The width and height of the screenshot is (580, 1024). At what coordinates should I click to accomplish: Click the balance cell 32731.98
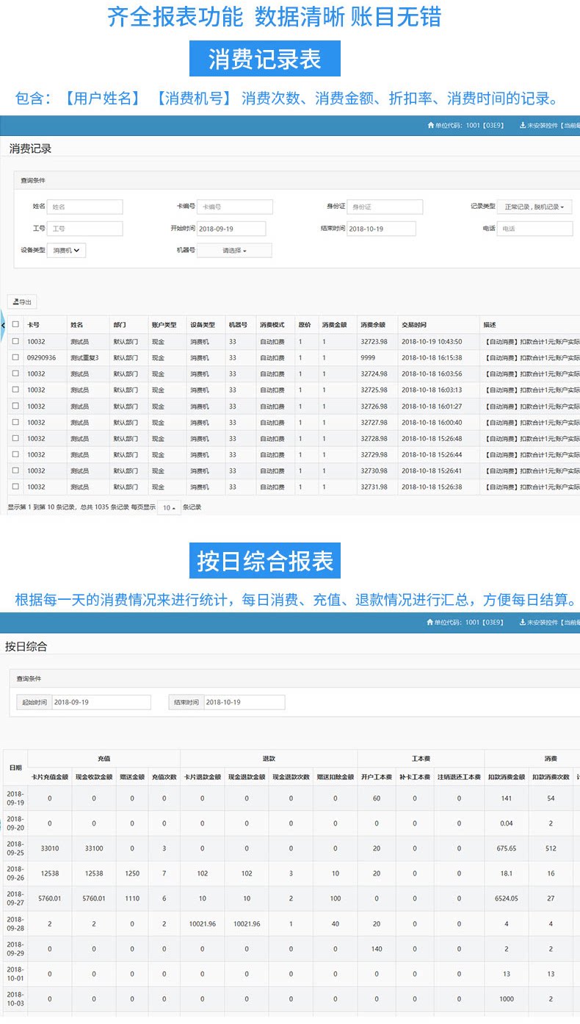(374, 487)
